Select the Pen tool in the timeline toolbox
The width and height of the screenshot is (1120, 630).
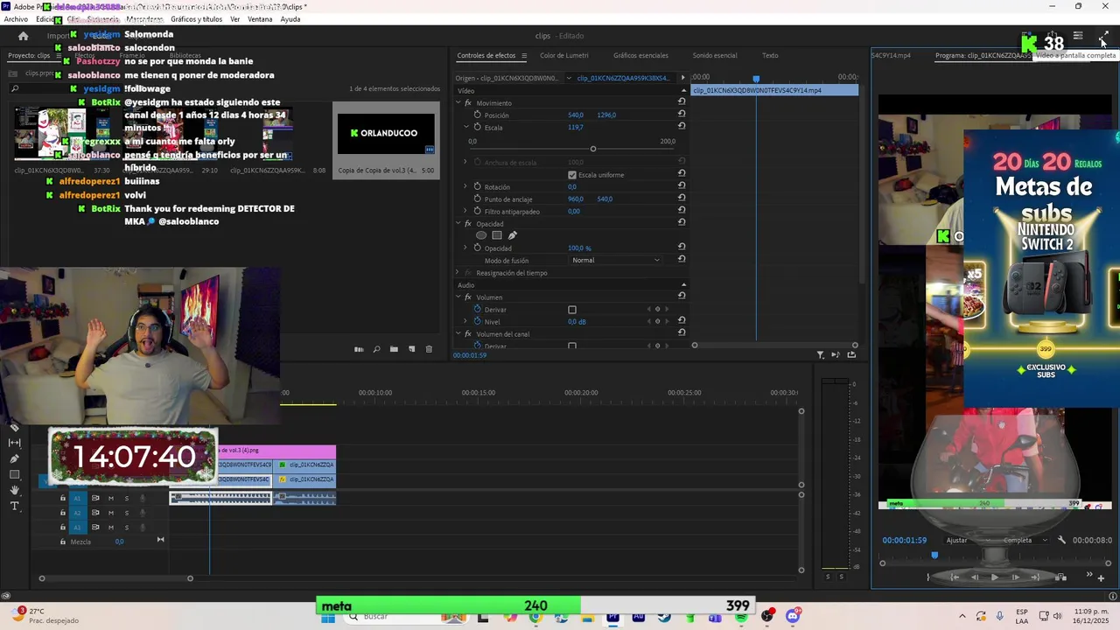tap(14, 458)
